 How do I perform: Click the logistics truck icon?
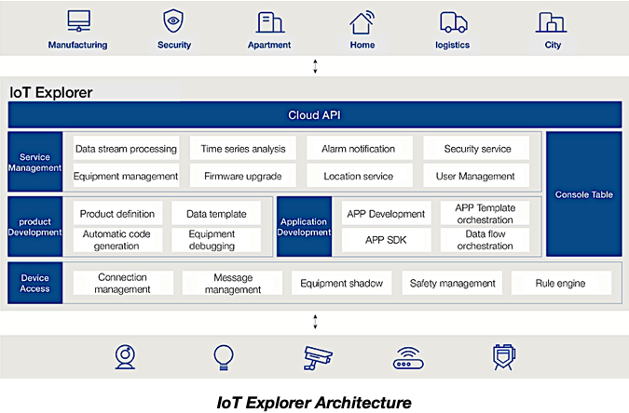[453, 21]
